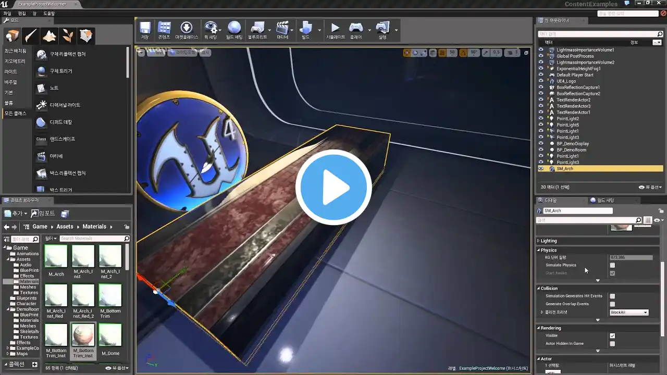
Task: Click the large video play button overlay
Action: [333, 187]
